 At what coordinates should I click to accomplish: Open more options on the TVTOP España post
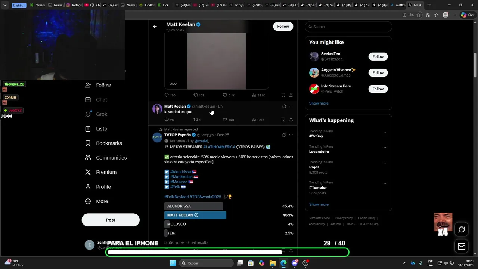(x=291, y=135)
